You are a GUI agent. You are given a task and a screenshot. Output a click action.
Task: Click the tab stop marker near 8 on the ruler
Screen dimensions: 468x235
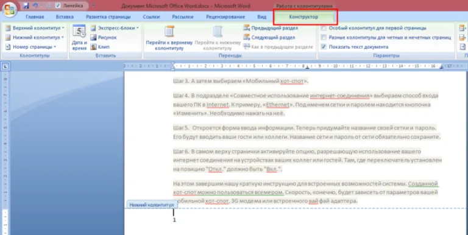click(x=307, y=68)
